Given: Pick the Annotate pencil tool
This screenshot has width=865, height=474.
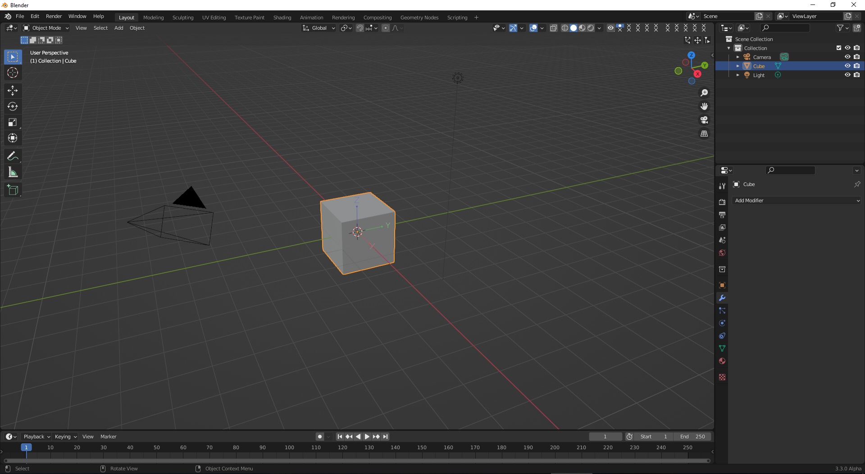Looking at the screenshot, I should click(13, 156).
